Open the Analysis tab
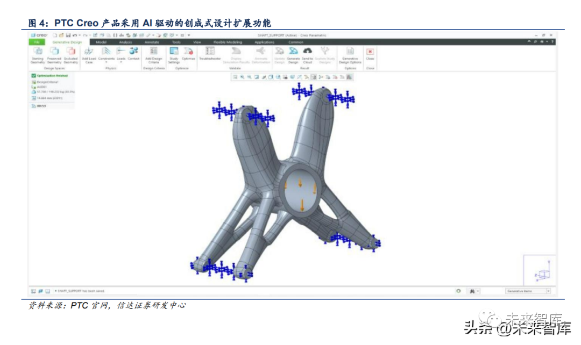Image resolution: width=581 pixels, height=345 pixels. click(125, 42)
